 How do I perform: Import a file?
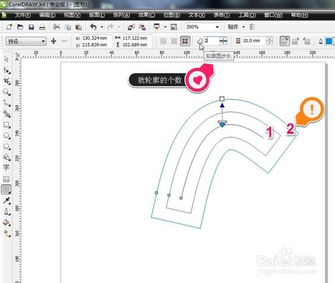pos(131,27)
